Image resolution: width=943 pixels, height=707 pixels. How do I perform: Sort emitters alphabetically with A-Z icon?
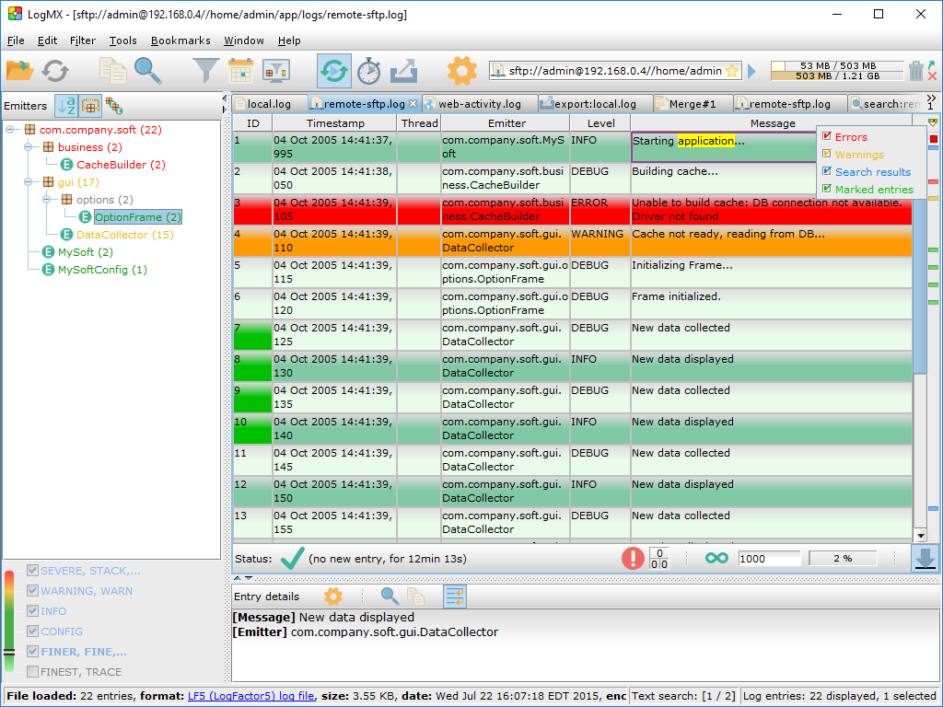(66, 106)
